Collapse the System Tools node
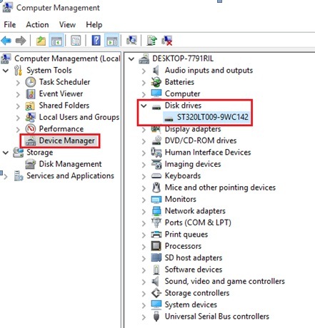 click(6, 71)
